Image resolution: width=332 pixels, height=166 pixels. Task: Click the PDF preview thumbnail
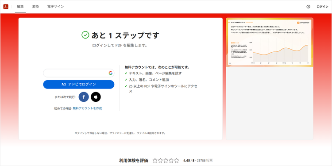coord(270,42)
